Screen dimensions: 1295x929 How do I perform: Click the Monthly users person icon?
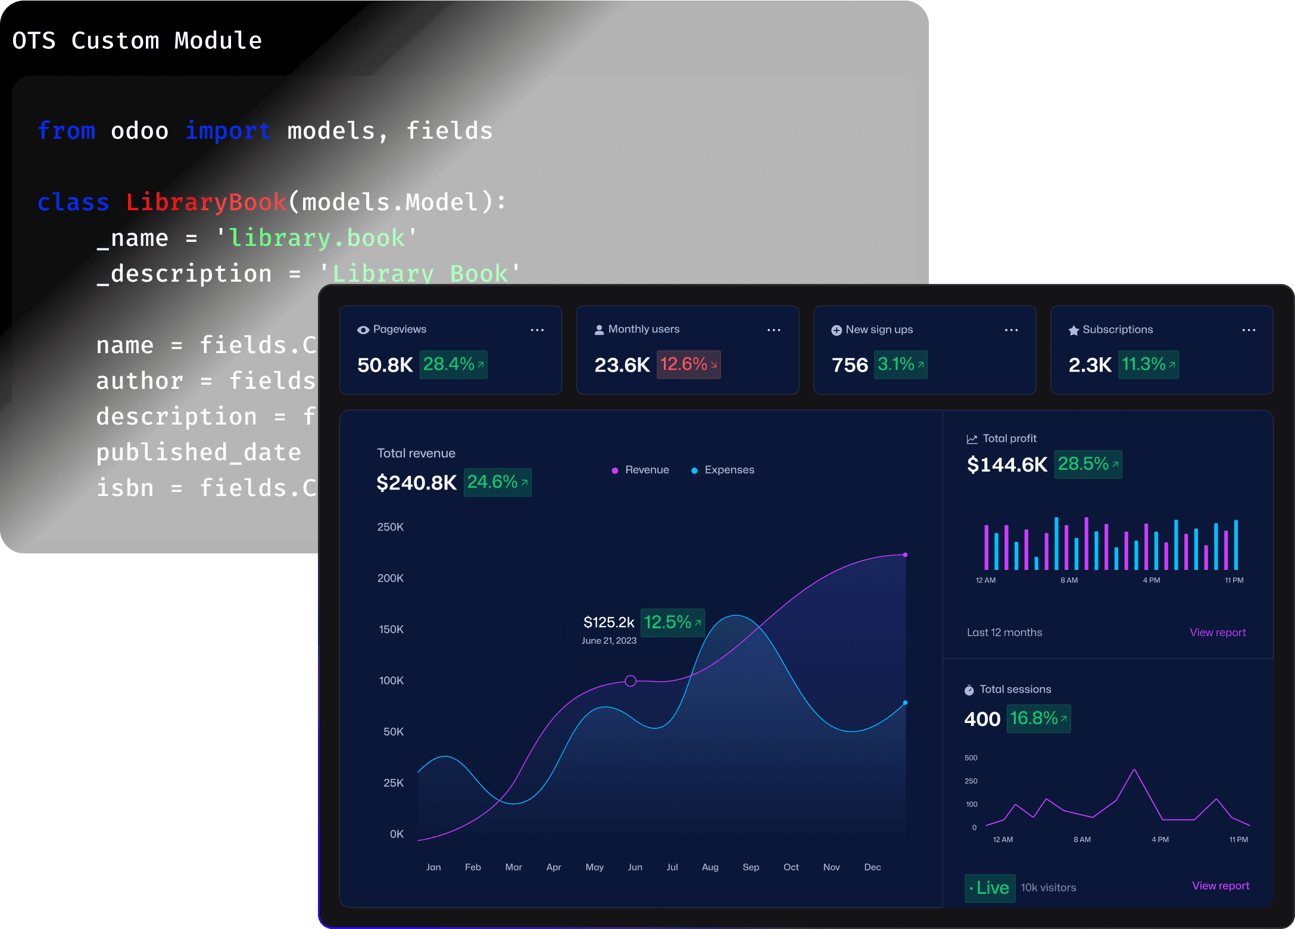[599, 330]
